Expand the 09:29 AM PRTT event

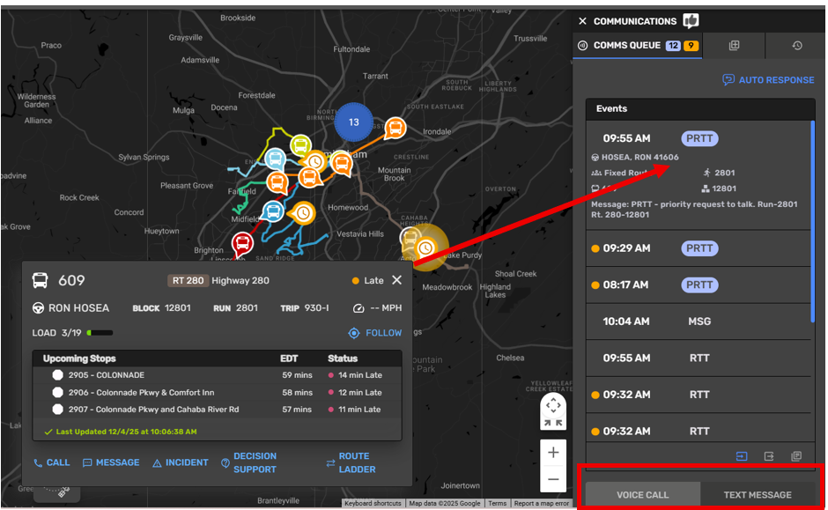(699, 248)
